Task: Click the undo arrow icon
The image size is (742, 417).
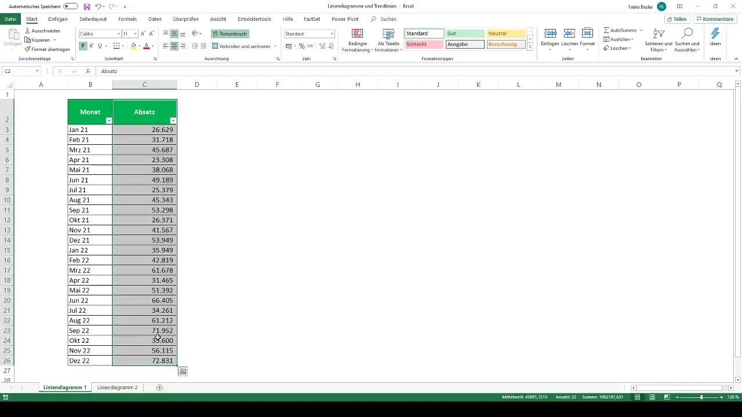Action: 98,6
